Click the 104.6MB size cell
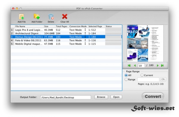Image resolution: width=179 pixels, height=117 pixels. pyautogui.click(x=49, y=33)
